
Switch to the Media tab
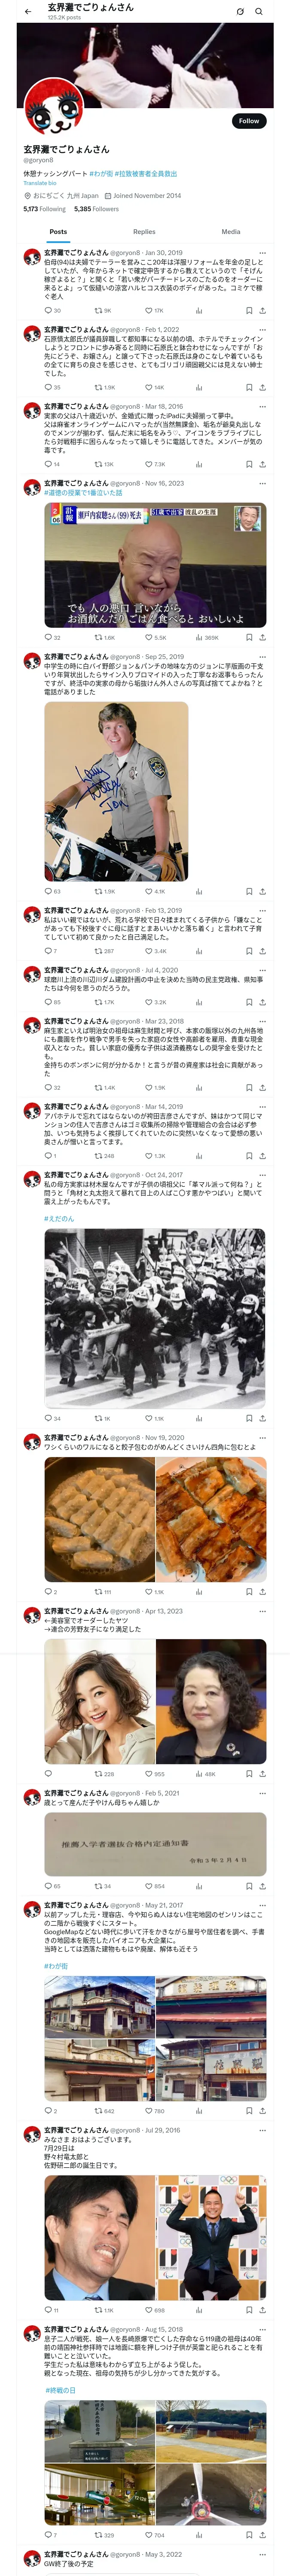(231, 231)
